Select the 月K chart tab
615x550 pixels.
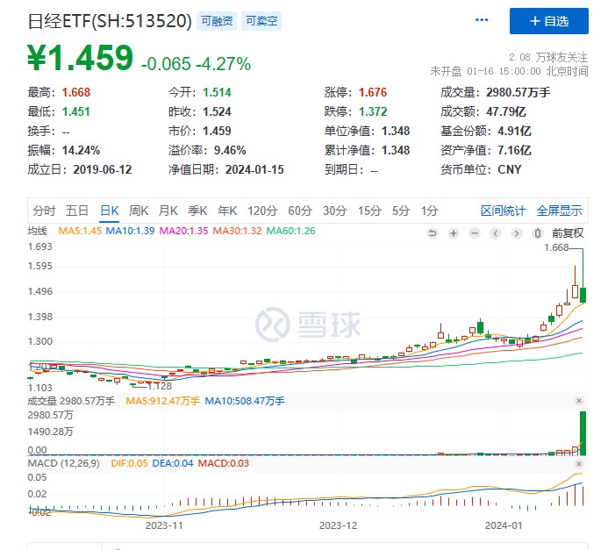pos(168,211)
